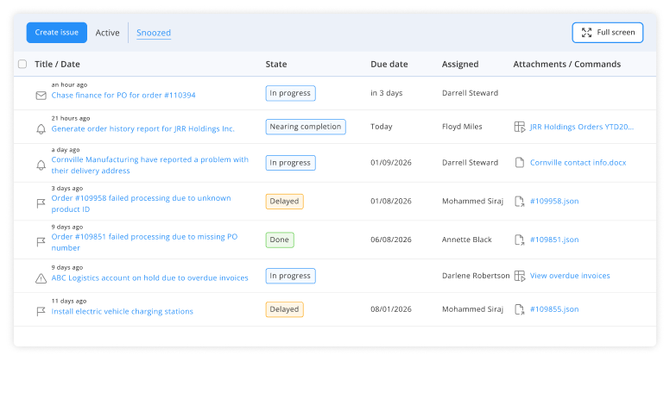The image size is (670, 405).
Task: Click the Attachments / Commands column header
Action: 567,64
